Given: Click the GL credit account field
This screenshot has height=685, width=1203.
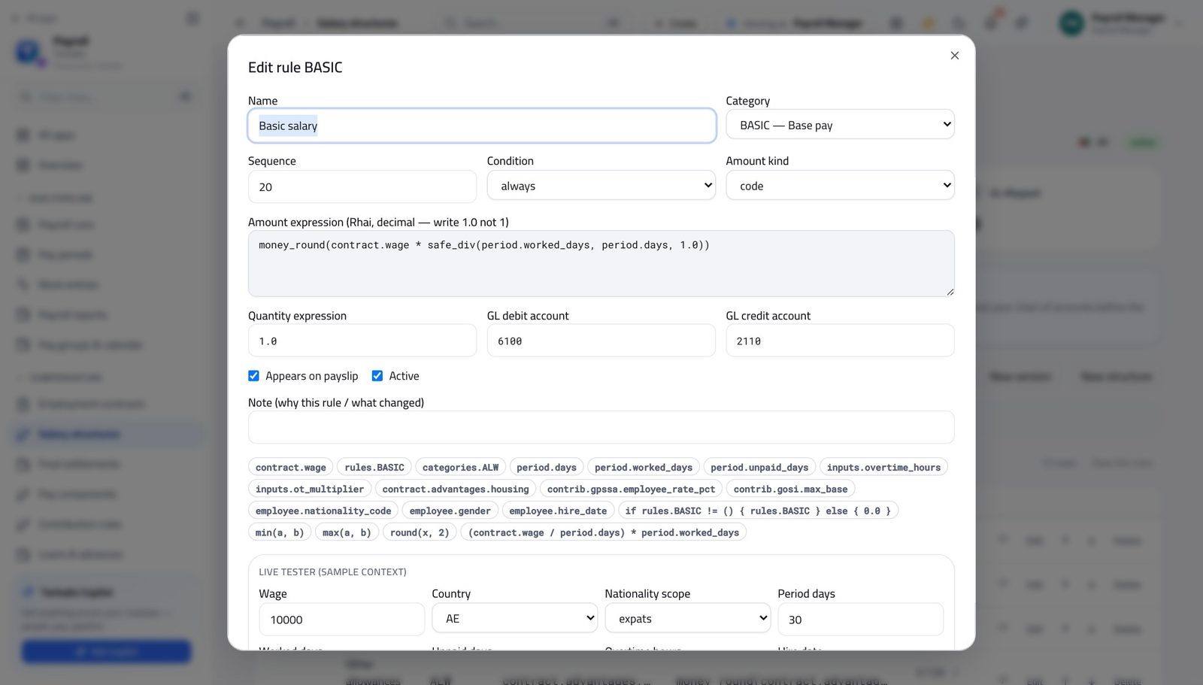Looking at the screenshot, I should click(840, 341).
